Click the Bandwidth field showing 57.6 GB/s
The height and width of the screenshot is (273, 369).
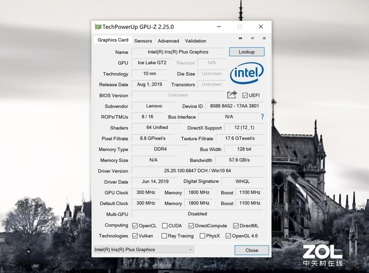point(240,160)
